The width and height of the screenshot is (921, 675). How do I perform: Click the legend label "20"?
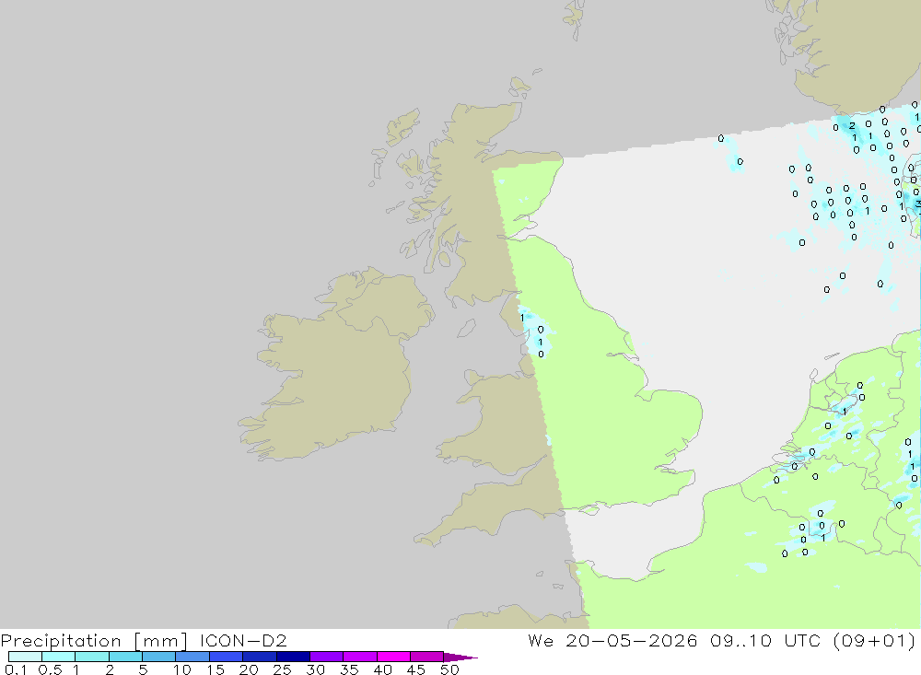click(249, 669)
